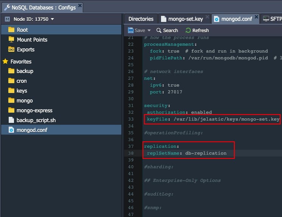Switch to the Directories tab
The width and height of the screenshot is (282, 217).
click(141, 19)
